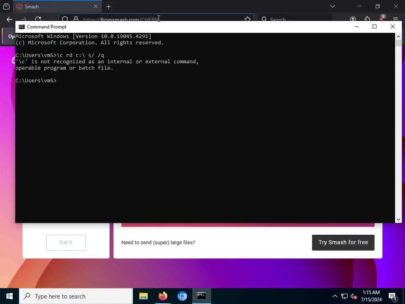Reload the page in Firefox

38,19
